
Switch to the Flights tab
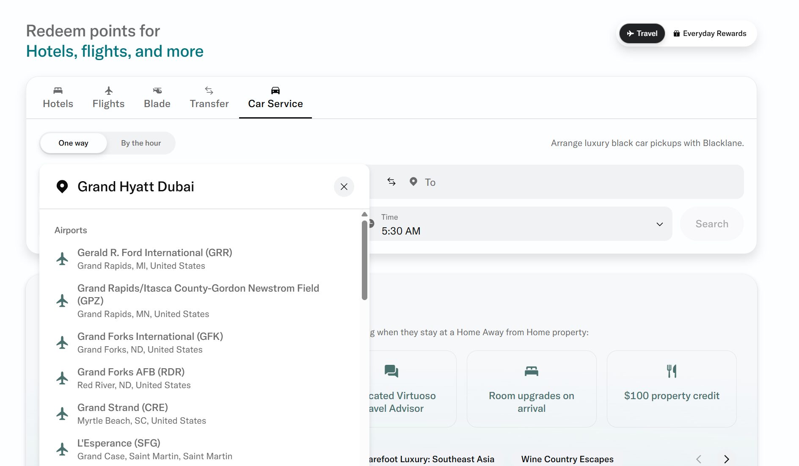click(x=108, y=98)
